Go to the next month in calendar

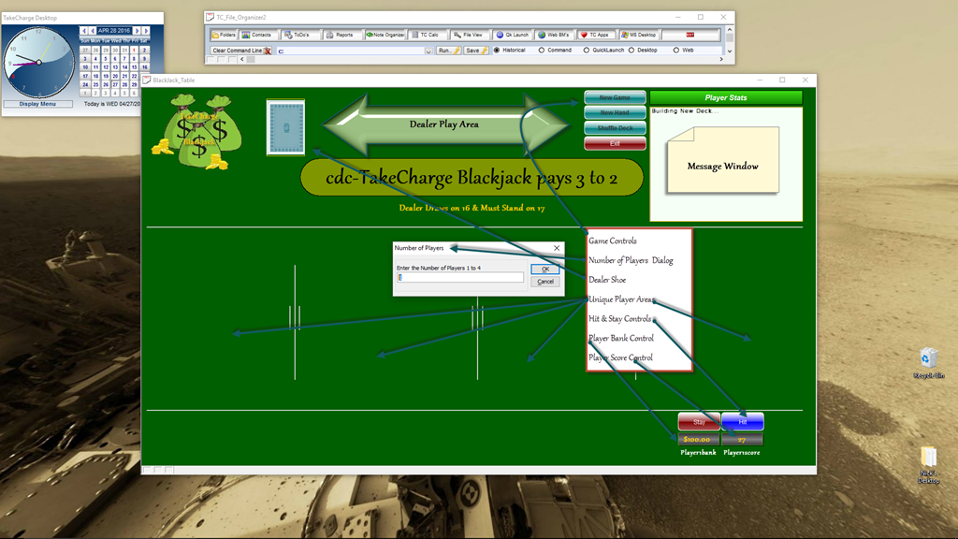click(138, 31)
